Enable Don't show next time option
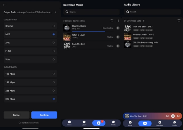183x130 pixels. point(29,123)
